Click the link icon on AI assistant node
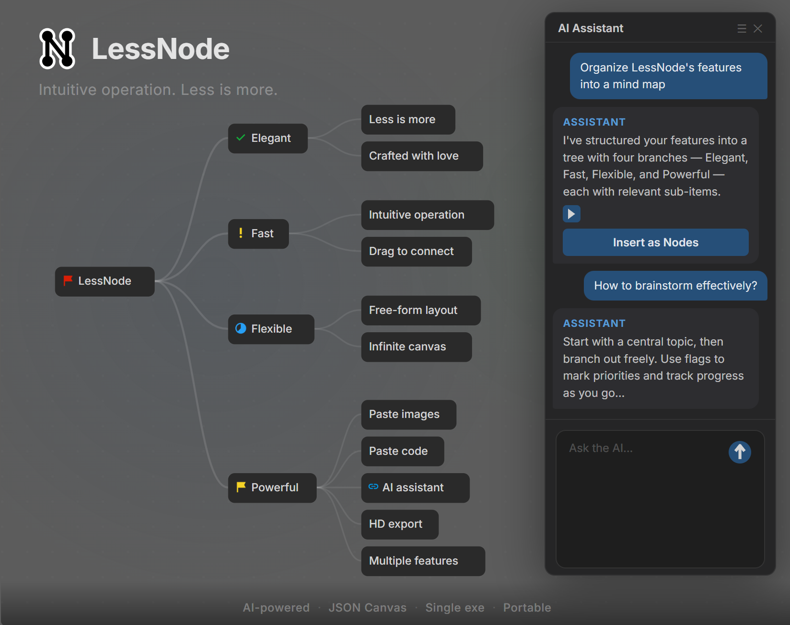Viewport: 790px width, 625px height. pos(373,487)
